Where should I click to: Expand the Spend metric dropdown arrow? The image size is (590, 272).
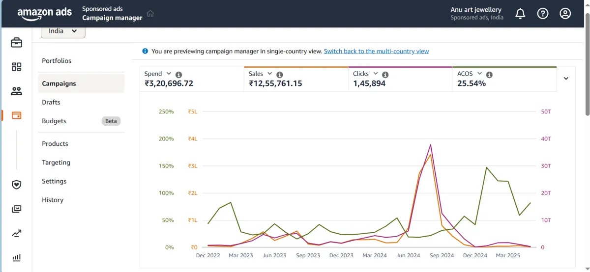169,74
